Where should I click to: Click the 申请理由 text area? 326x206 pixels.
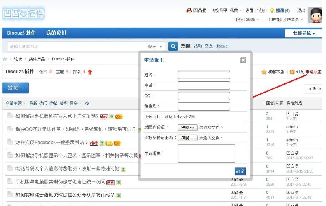click(206, 153)
